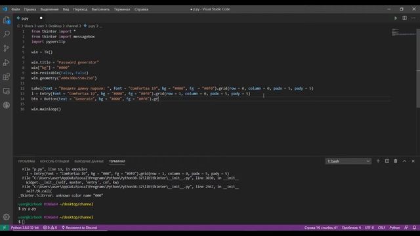Click Desktop in the breadcrumb path
The height and width of the screenshot is (236, 420).
(55, 26)
